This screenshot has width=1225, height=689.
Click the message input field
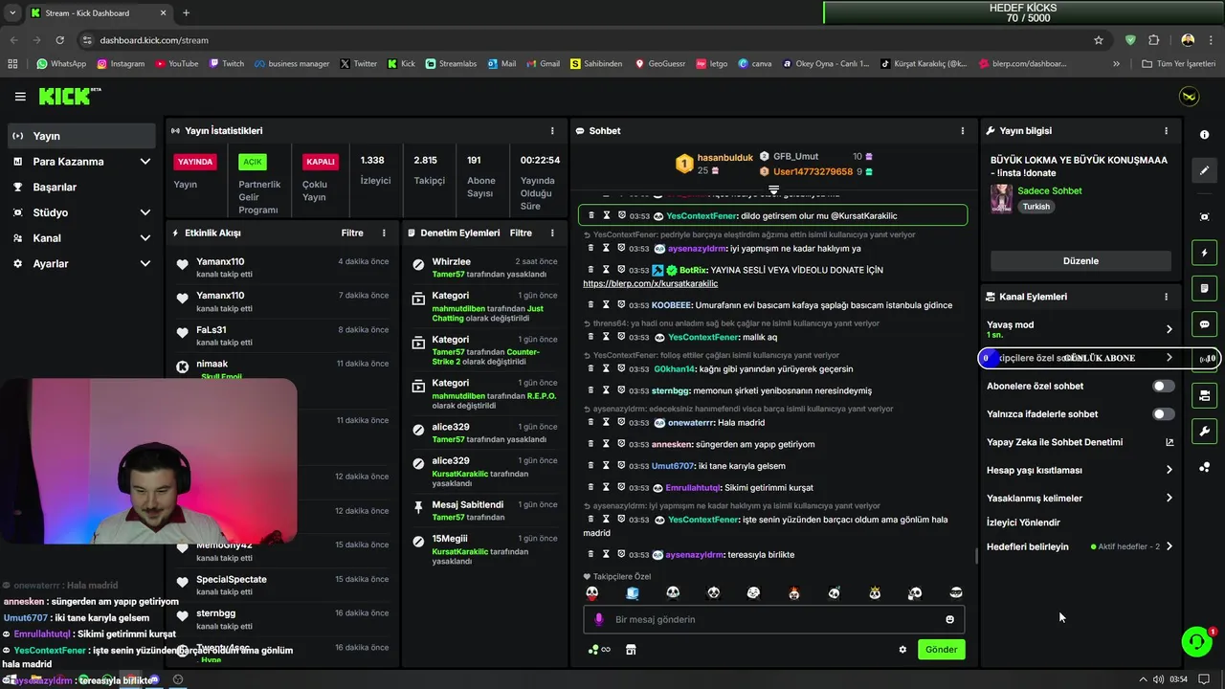click(774, 619)
